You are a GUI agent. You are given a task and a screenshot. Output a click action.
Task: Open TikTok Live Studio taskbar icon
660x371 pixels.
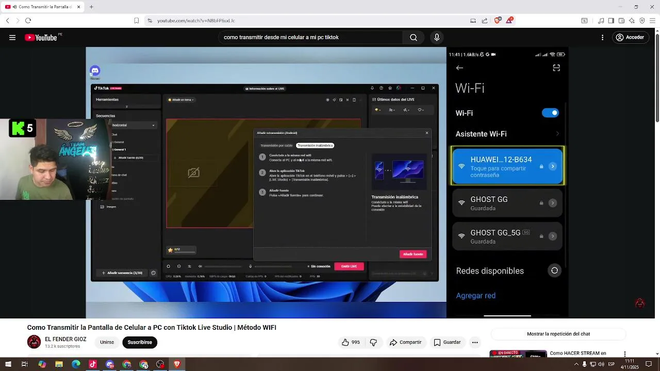tap(93, 364)
